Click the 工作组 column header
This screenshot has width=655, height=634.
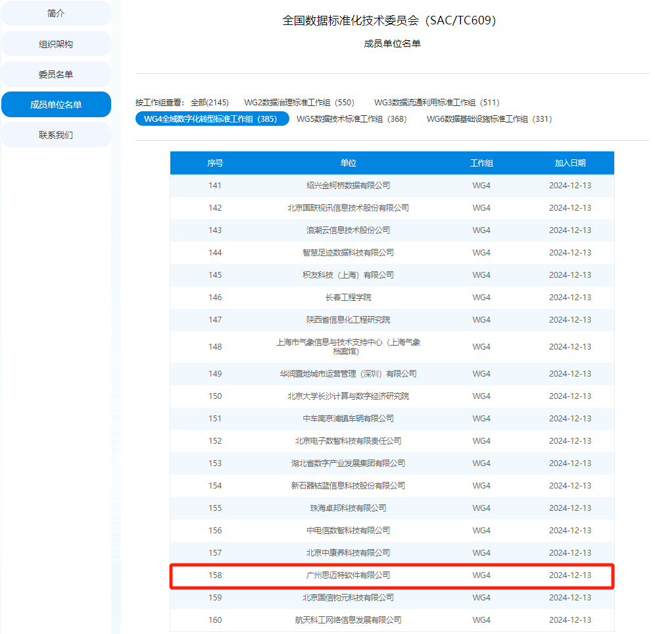point(481,163)
